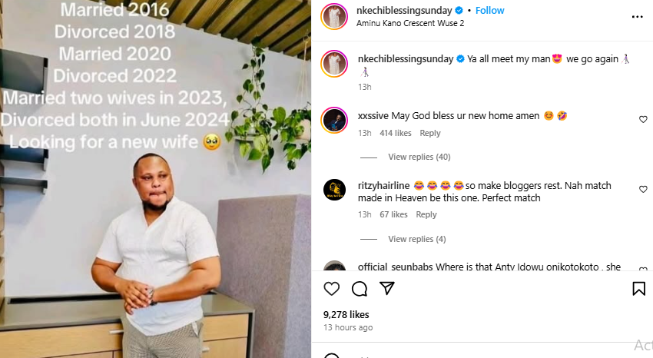Image resolution: width=653 pixels, height=358 pixels.
Task: Follow nkechiblessingsunday
Action: click(489, 10)
